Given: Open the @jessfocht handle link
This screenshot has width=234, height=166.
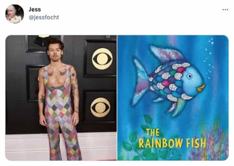Looking at the screenshot, I should click(44, 18).
